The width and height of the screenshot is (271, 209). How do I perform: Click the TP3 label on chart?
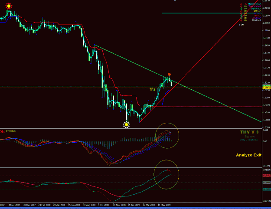pos(152,89)
